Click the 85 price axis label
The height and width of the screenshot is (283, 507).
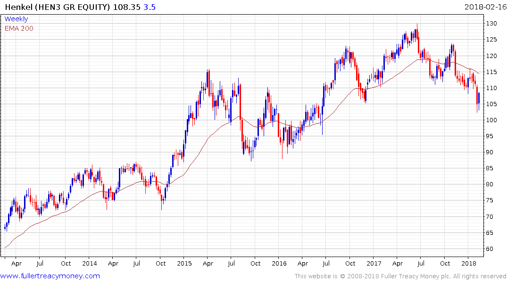point(490,168)
